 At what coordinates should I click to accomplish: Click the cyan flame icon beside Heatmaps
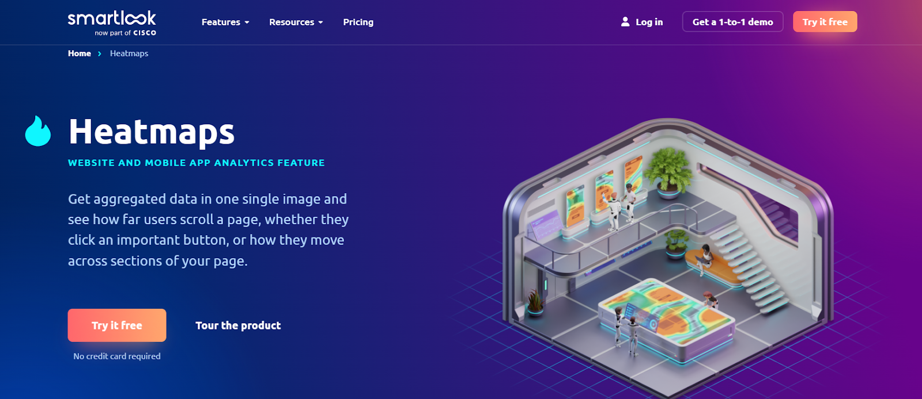pos(38,132)
